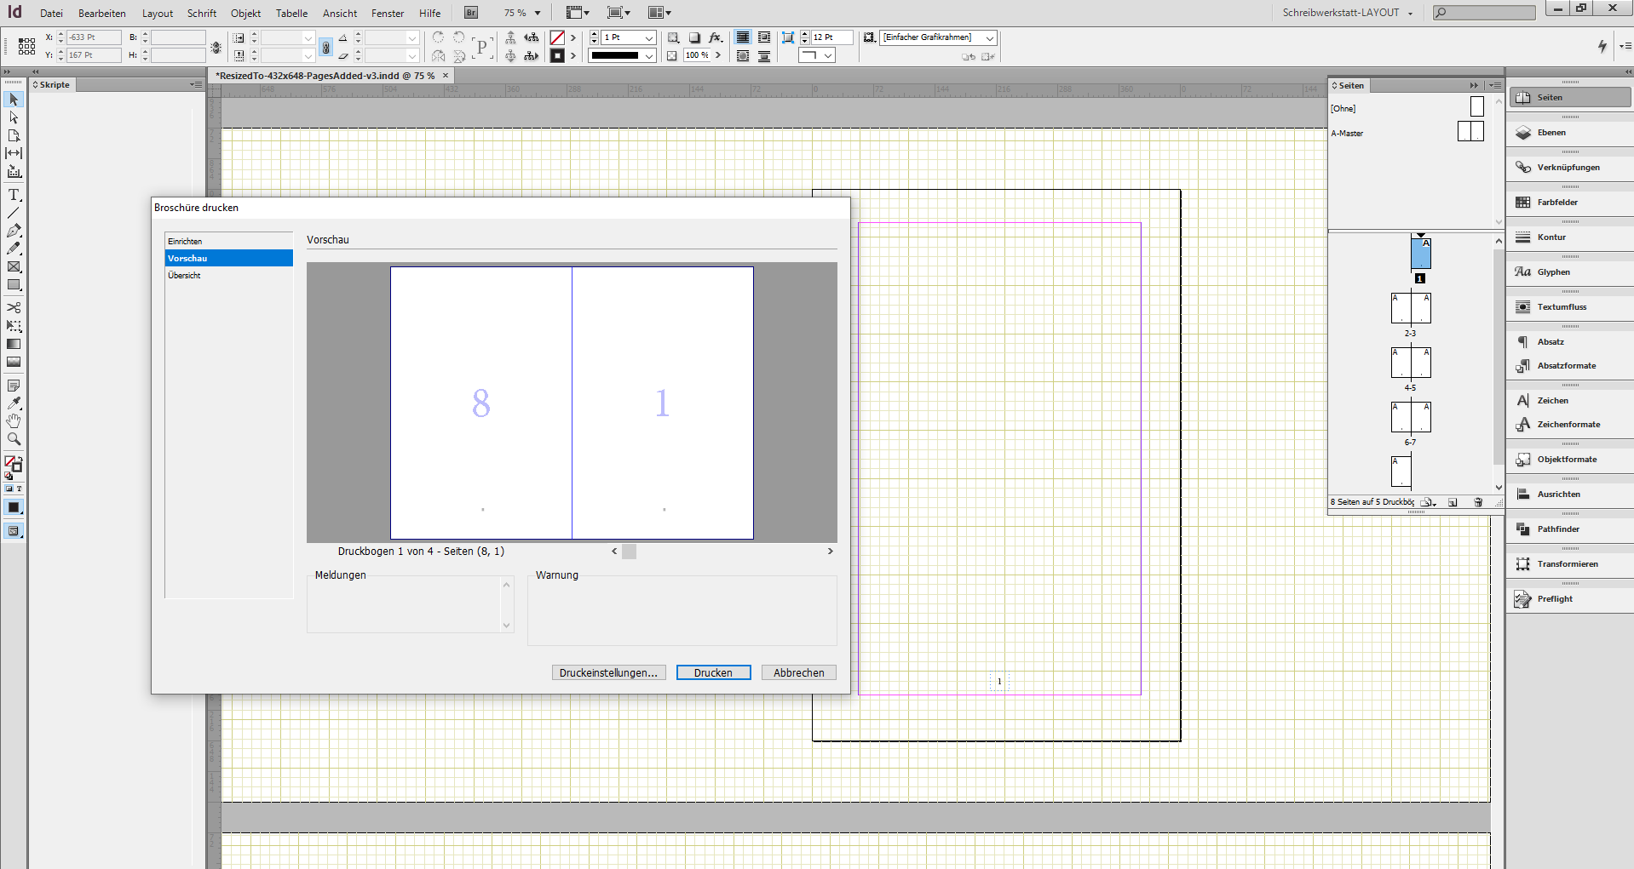Open the Schrift menu
This screenshot has width=1634, height=869.
[201, 13]
